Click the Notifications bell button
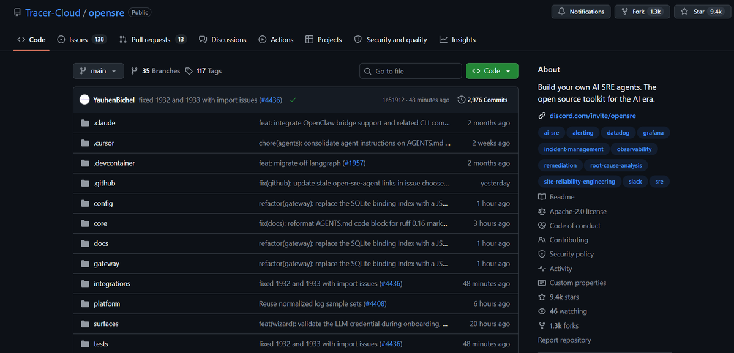734x353 pixels. [581, 12]
